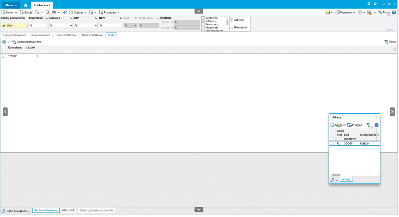The width and height of the screenshot is (399, 217).
Task: Open the home screen icon
Action: click(25, 5)
